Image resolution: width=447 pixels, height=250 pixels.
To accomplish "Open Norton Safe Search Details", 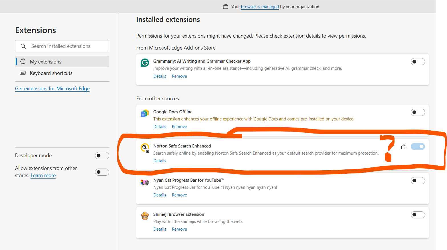I will pyautogui.click(x=160, y=161).
